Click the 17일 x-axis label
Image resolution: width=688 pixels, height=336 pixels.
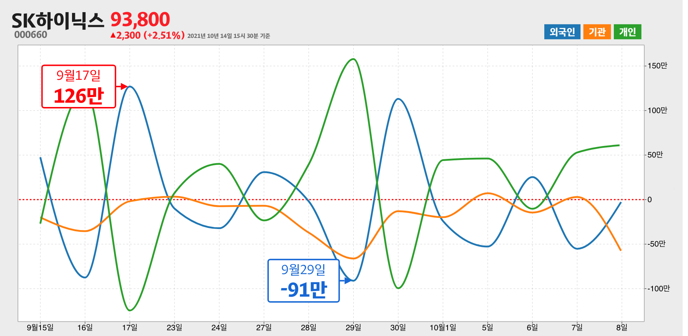130,327
